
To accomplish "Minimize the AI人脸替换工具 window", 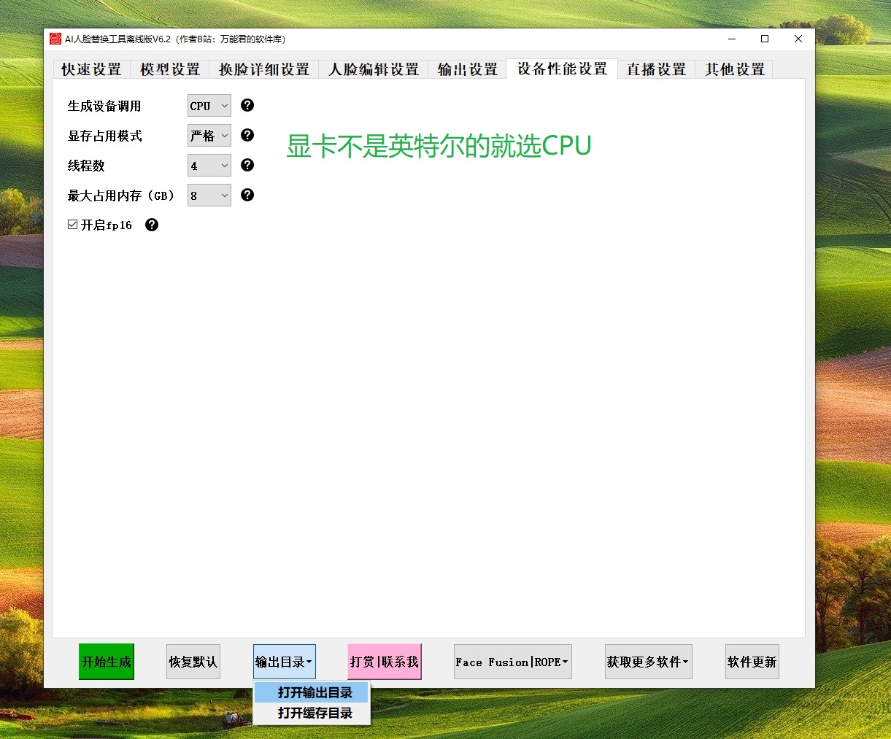I will (732, 39).
